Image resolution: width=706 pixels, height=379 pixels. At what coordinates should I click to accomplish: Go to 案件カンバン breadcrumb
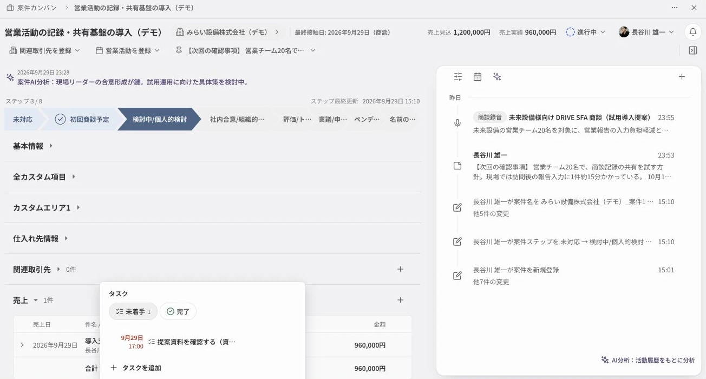tap(31, 8)
